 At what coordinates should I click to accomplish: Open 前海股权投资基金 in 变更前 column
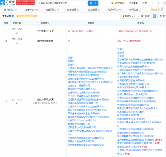point(82,89)
